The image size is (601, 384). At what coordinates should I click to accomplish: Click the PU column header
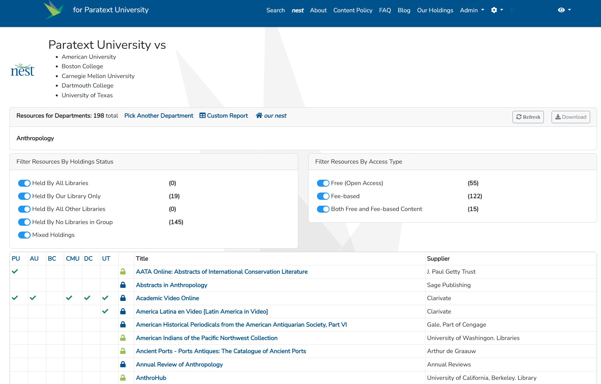coord(16,259)
